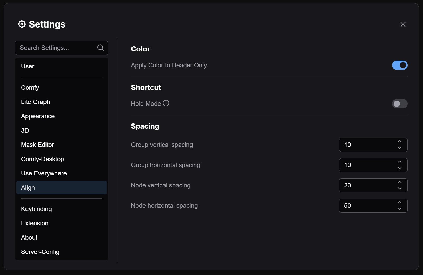The width and height of the screenshot is (423, 275).
Task: Decrement Group horizontal spacing with down arrow
Action: 400,168
